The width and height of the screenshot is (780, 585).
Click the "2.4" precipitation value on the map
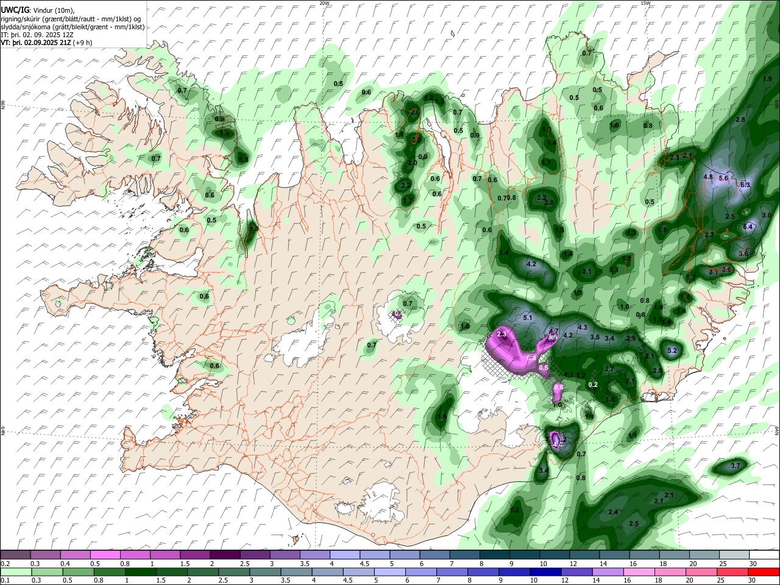[613, 512]
